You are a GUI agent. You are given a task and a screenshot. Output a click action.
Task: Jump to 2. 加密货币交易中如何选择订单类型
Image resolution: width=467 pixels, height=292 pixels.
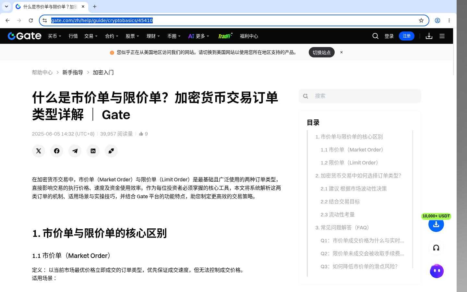click(358, 176)
